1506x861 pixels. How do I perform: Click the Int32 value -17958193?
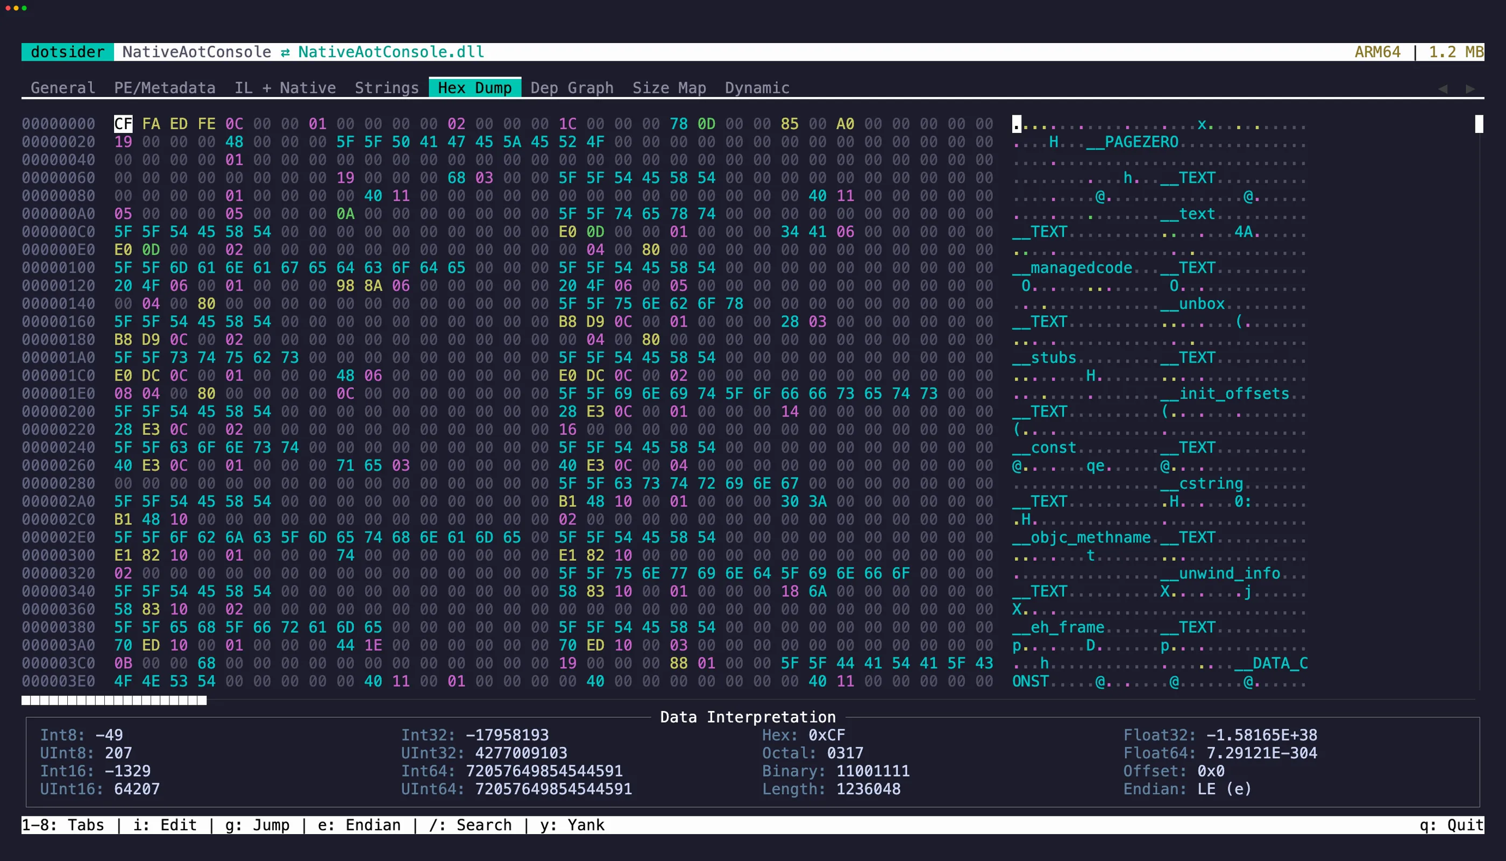pos(507,735)
